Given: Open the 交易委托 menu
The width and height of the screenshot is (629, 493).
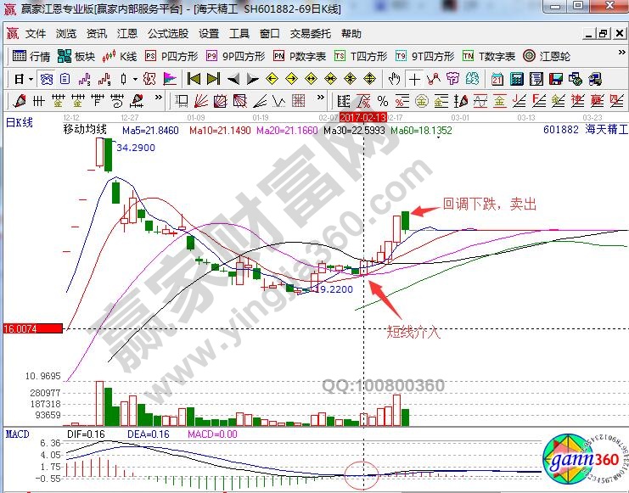Looking at the screenshot, I should tap(311, 34).
